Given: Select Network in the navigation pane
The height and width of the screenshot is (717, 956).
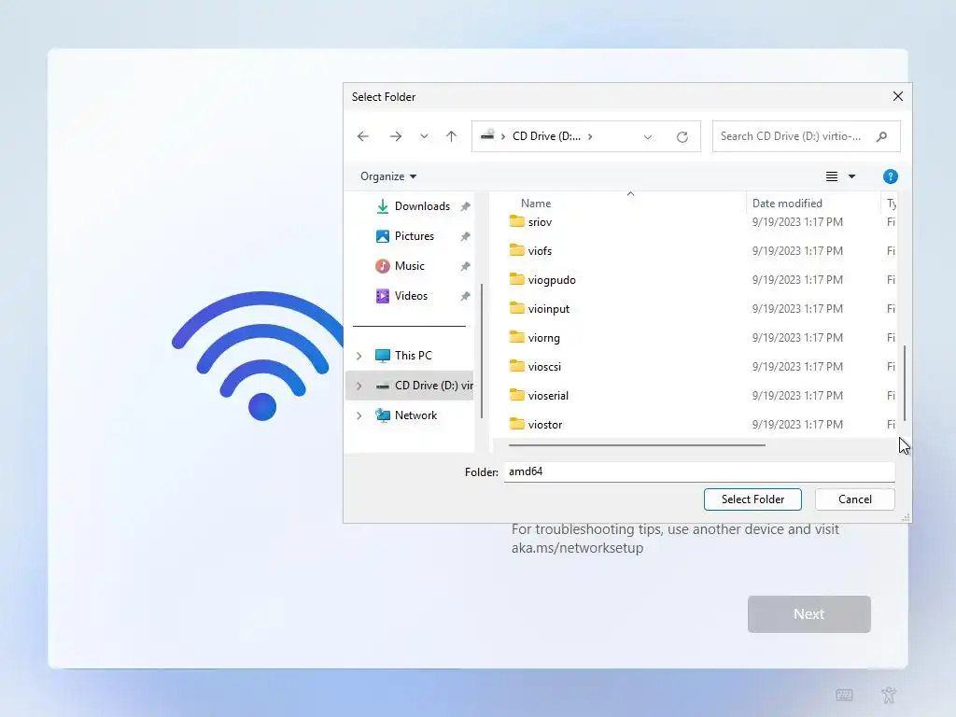Looking at the screenshot, I should tap(415, 415).
